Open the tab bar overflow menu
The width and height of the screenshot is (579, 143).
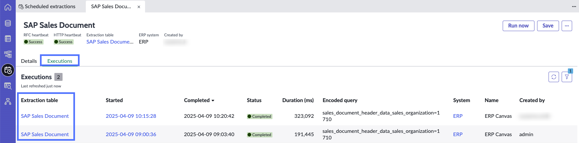574,7
